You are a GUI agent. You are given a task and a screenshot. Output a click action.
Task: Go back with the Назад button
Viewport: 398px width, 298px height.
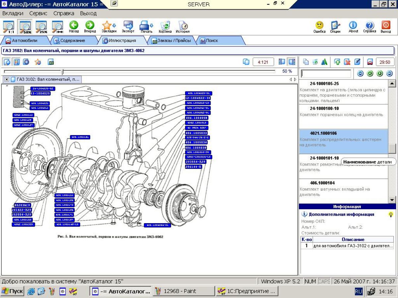pos(74,27)
